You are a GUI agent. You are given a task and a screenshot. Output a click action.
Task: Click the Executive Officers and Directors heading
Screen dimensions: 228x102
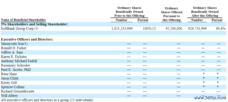coord(27,39)
